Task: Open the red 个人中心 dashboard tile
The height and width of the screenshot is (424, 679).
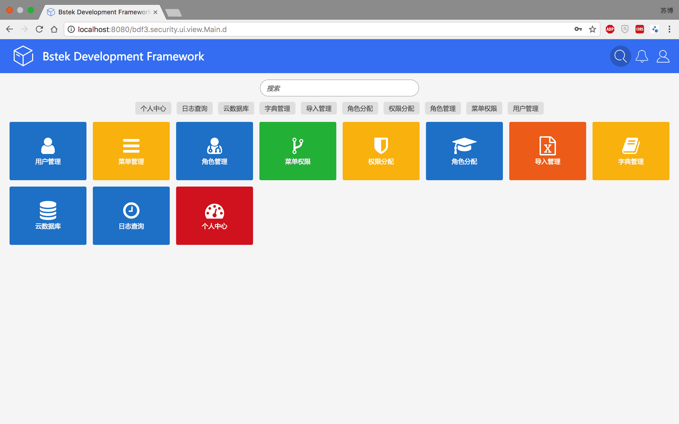Action: [214, 215]
